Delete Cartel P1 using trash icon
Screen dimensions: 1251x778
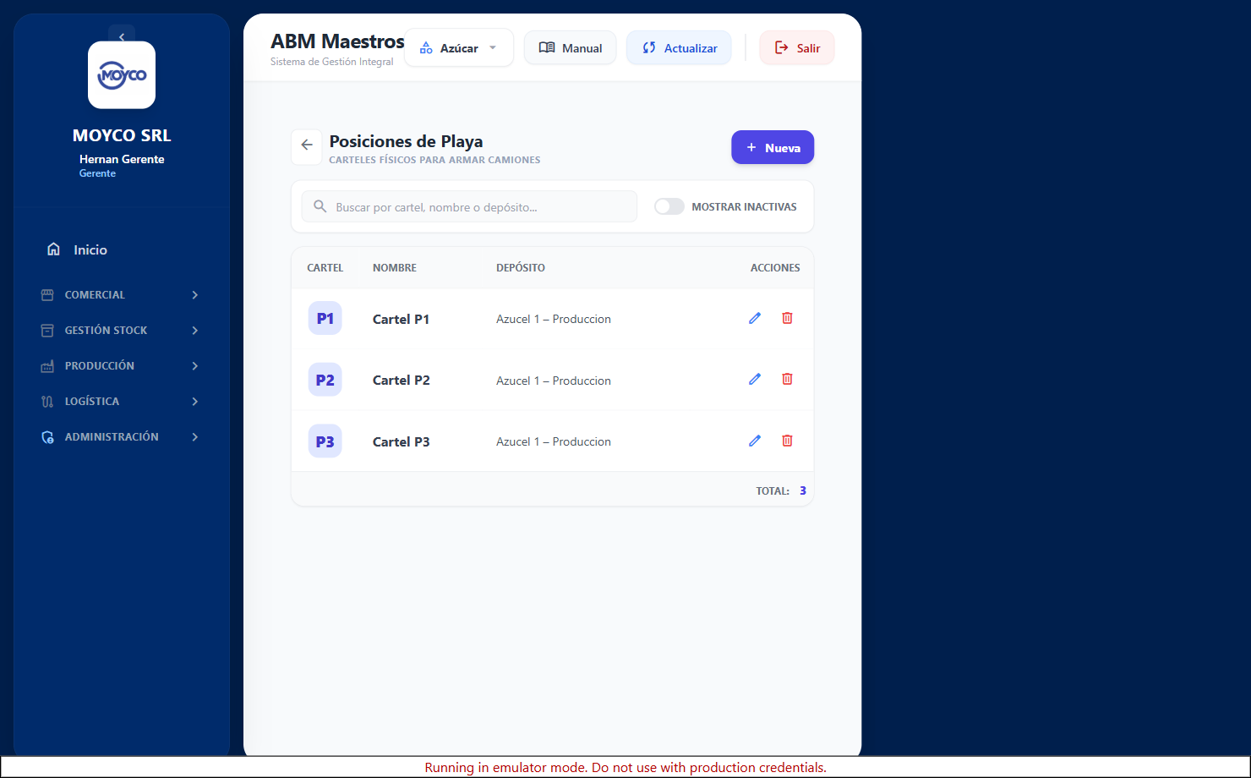pyautogui.click(x=787, y=318)
